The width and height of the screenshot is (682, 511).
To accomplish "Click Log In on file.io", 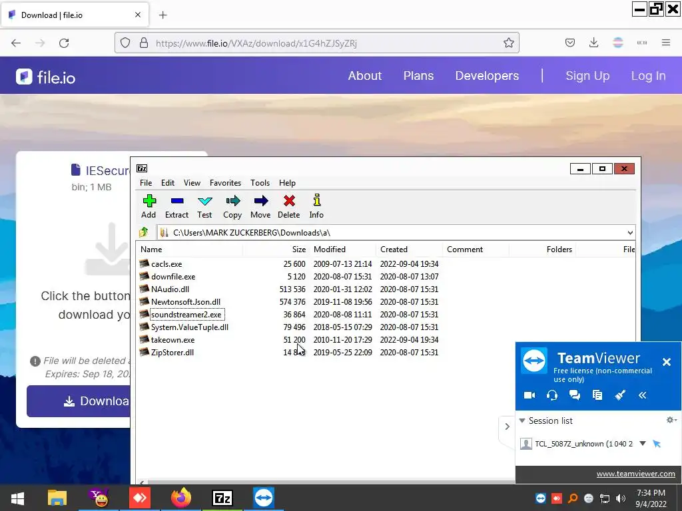I will pyautogui.click(x=648, y=76).
